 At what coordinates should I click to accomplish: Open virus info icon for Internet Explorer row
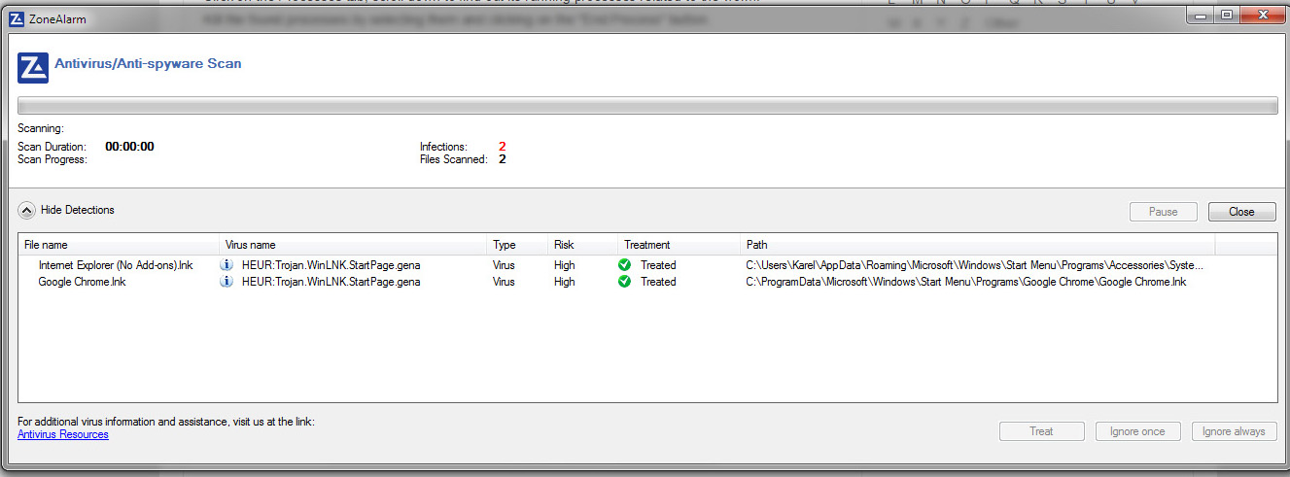tap(227, 264)
